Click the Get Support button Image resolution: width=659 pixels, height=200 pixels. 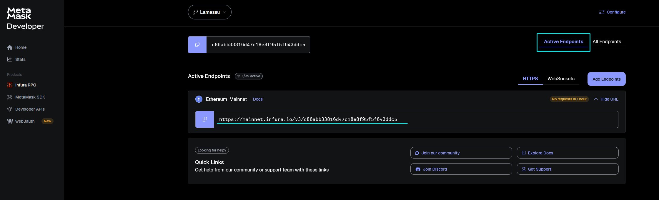(x=568, y=169)
